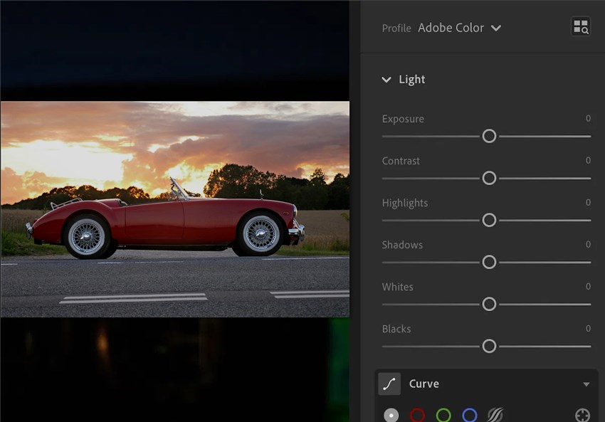605x422 pixels.
Task: Click the Highlights value field
Action: 588,203
